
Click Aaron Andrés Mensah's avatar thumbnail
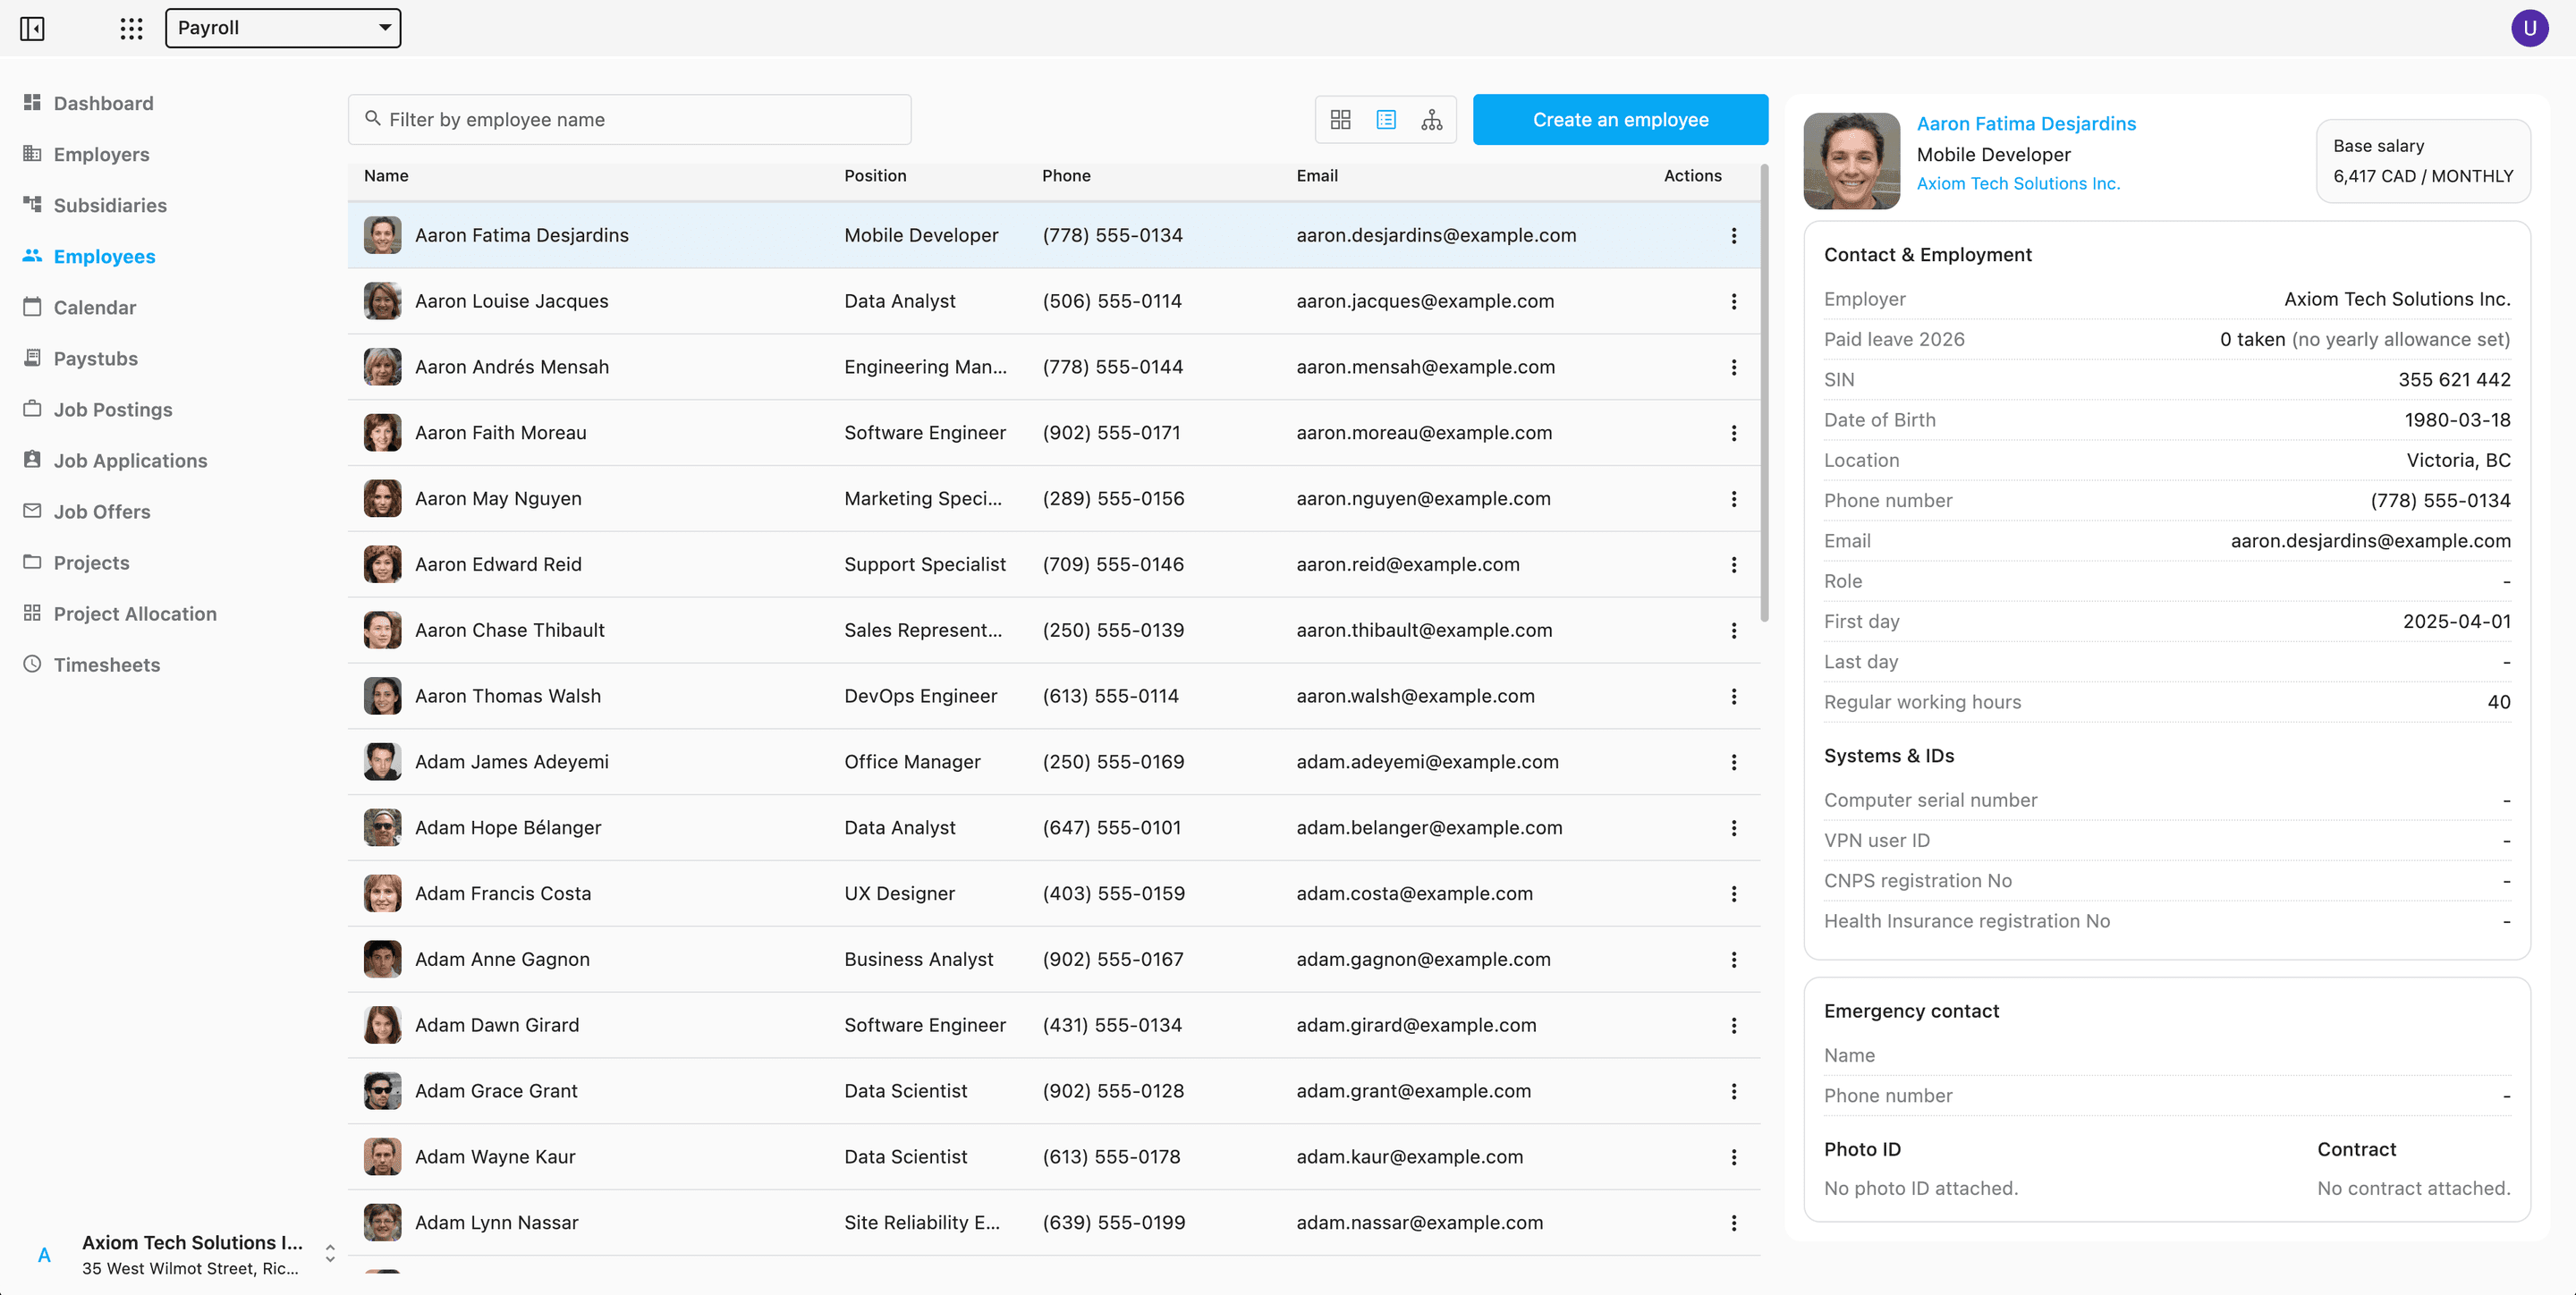(x=382, y=367)
